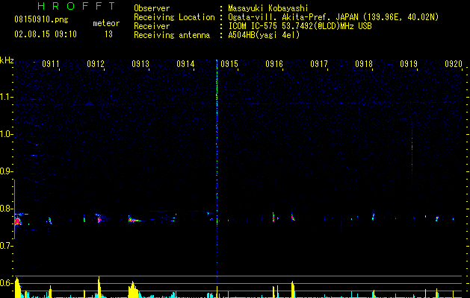Screen dimensions: 470x298
Task: Click the 'Observer' field label
Action: pyautogui.click(x=152, y=8)
